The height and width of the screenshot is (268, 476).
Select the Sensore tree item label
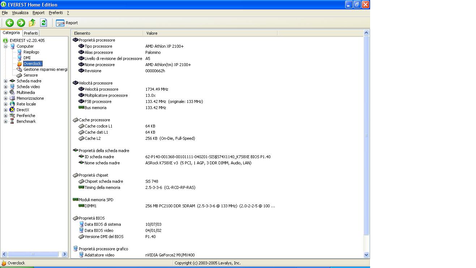click(31, 75)
